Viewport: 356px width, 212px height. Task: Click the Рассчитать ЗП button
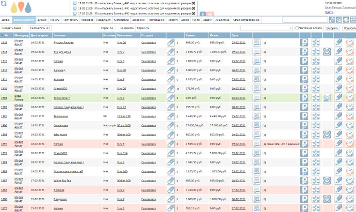pos(40,28)
